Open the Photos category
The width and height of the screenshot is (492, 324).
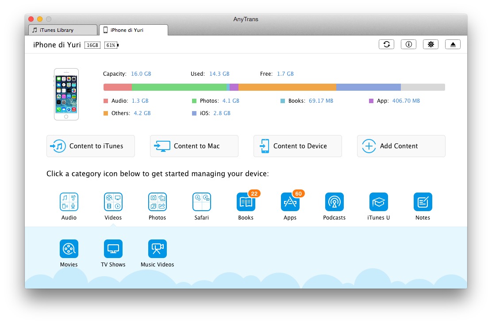[158, 202]
